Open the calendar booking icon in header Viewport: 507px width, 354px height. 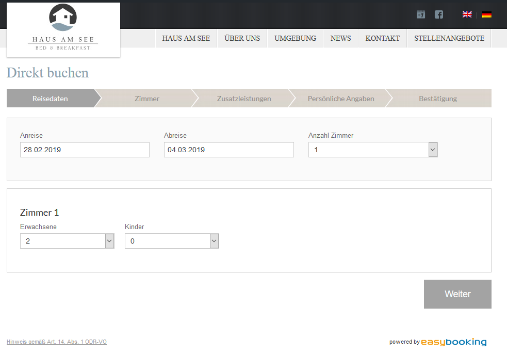click(x=421, y=14)
